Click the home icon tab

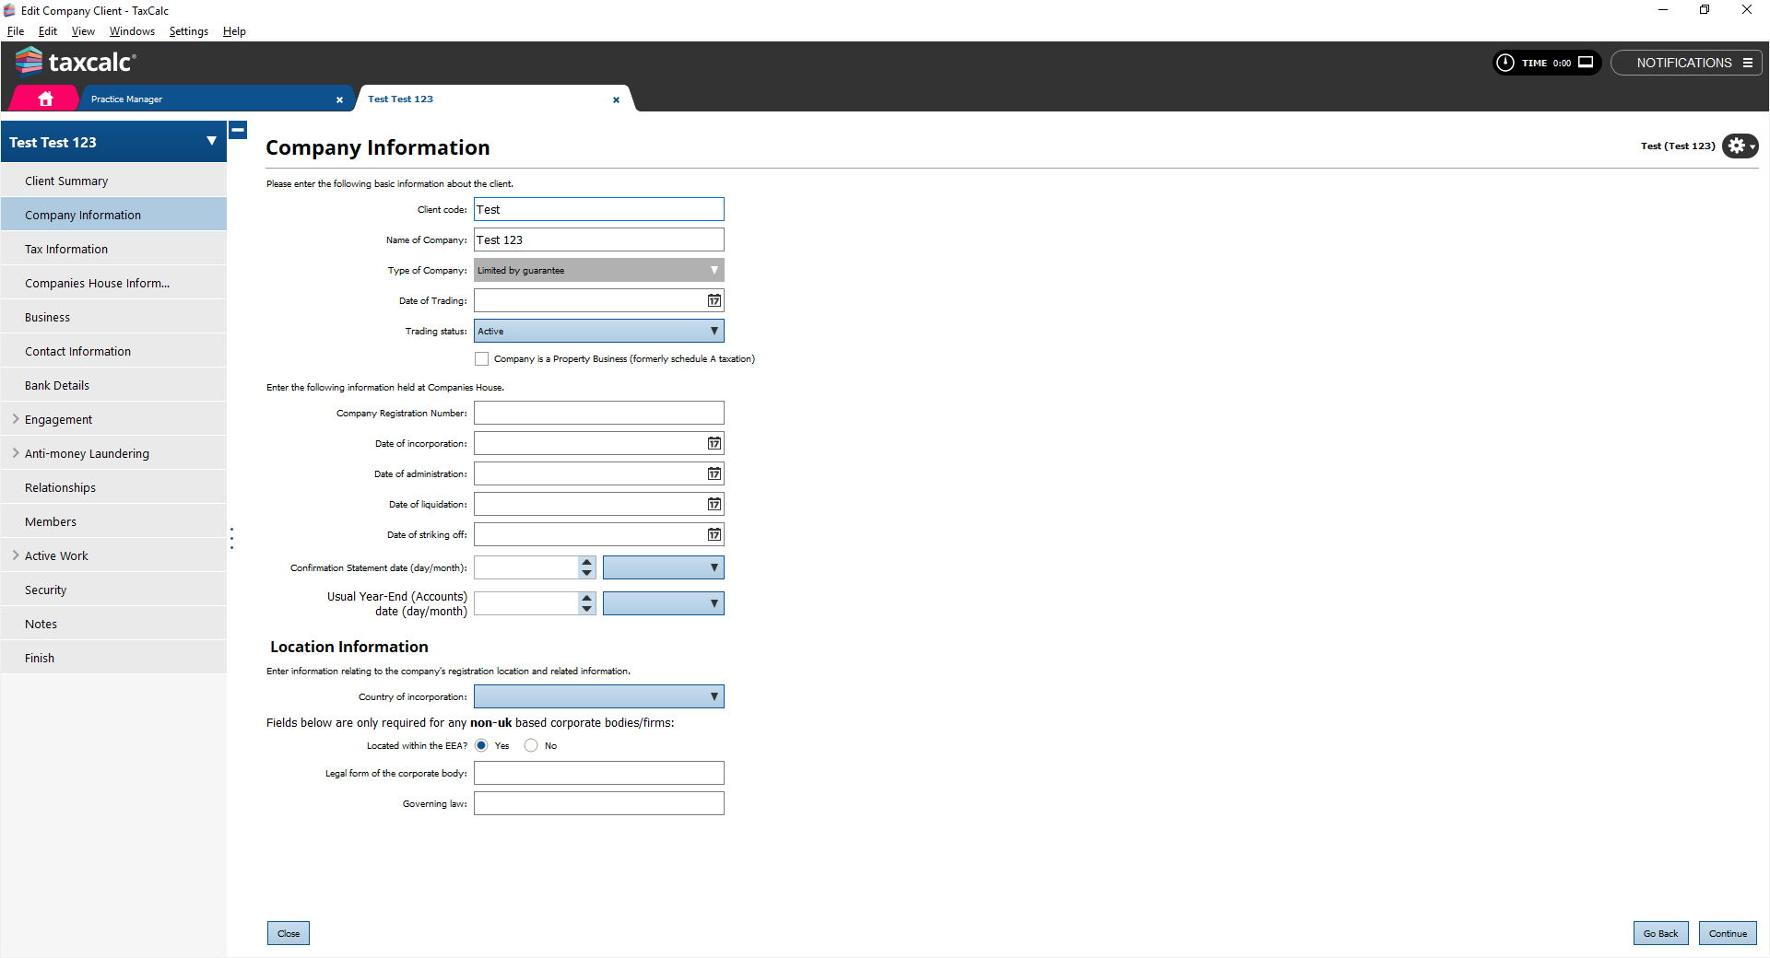(45, 99)
